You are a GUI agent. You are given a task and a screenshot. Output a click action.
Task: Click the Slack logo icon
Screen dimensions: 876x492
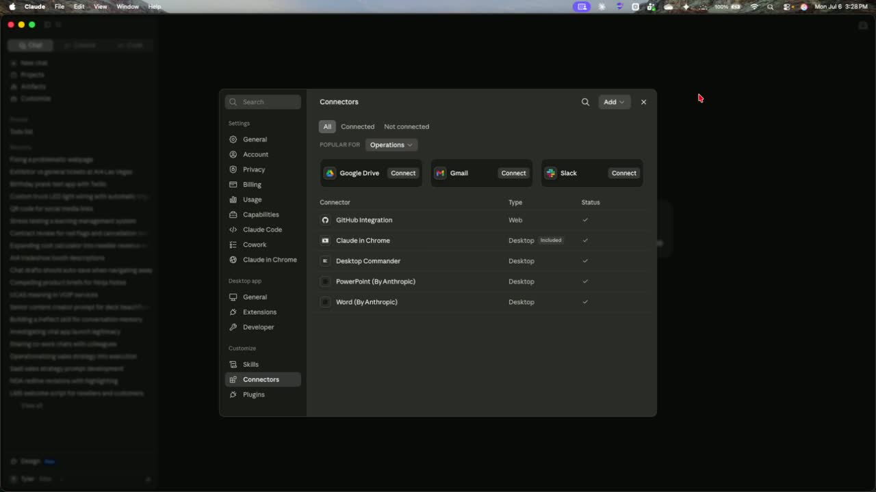click(x=551, y=173)
